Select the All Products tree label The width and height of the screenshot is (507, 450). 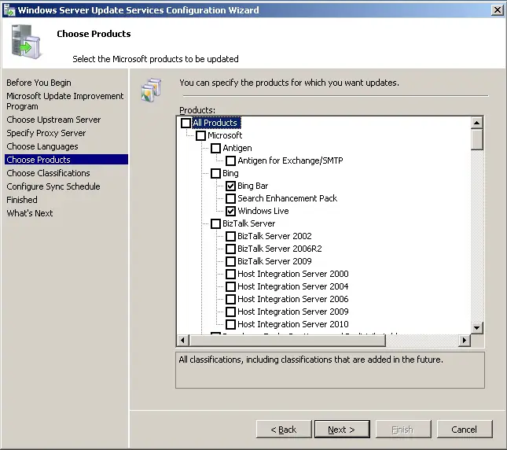click(215, 123)
